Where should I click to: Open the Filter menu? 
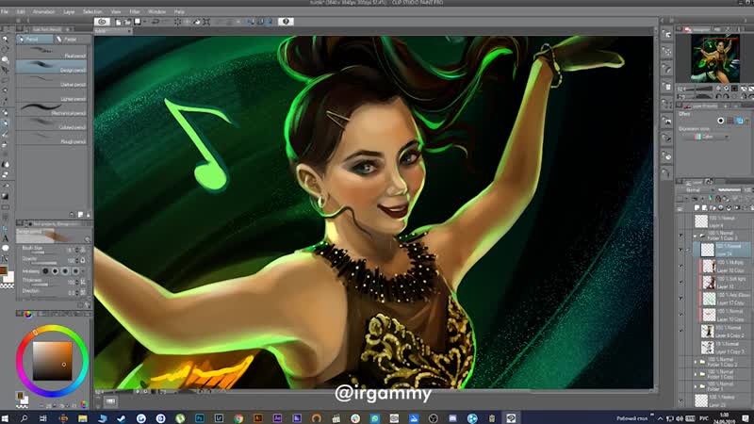point(135,11)
